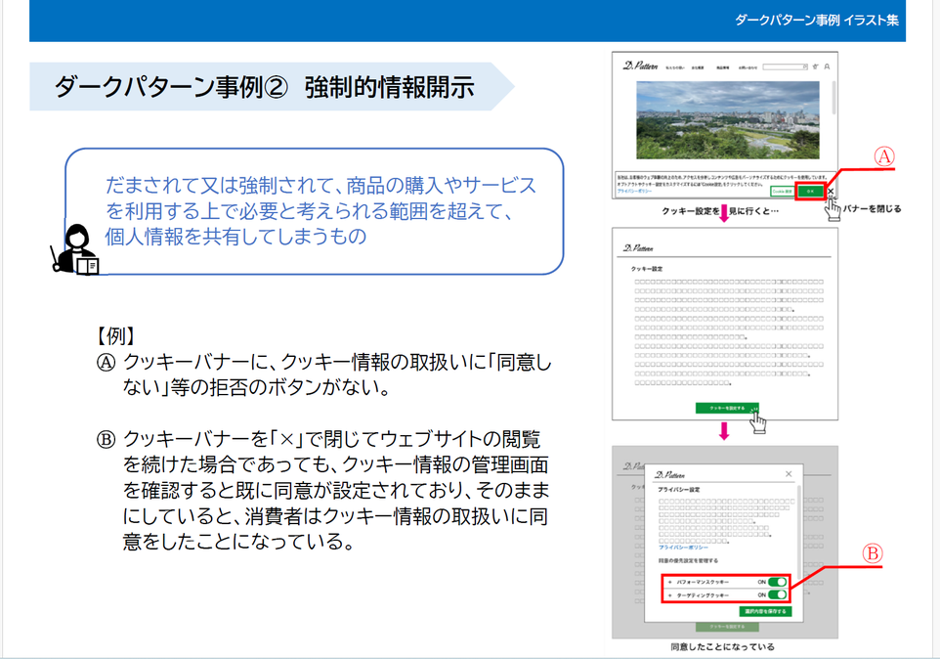The image size is (940, 659).
Task: Click the プライバシー設定 heading in dialog
Action: (x=679, y=490)
